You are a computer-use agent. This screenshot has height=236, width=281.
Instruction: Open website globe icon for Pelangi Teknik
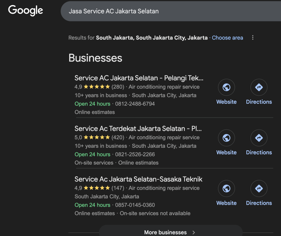pos(226,87)
